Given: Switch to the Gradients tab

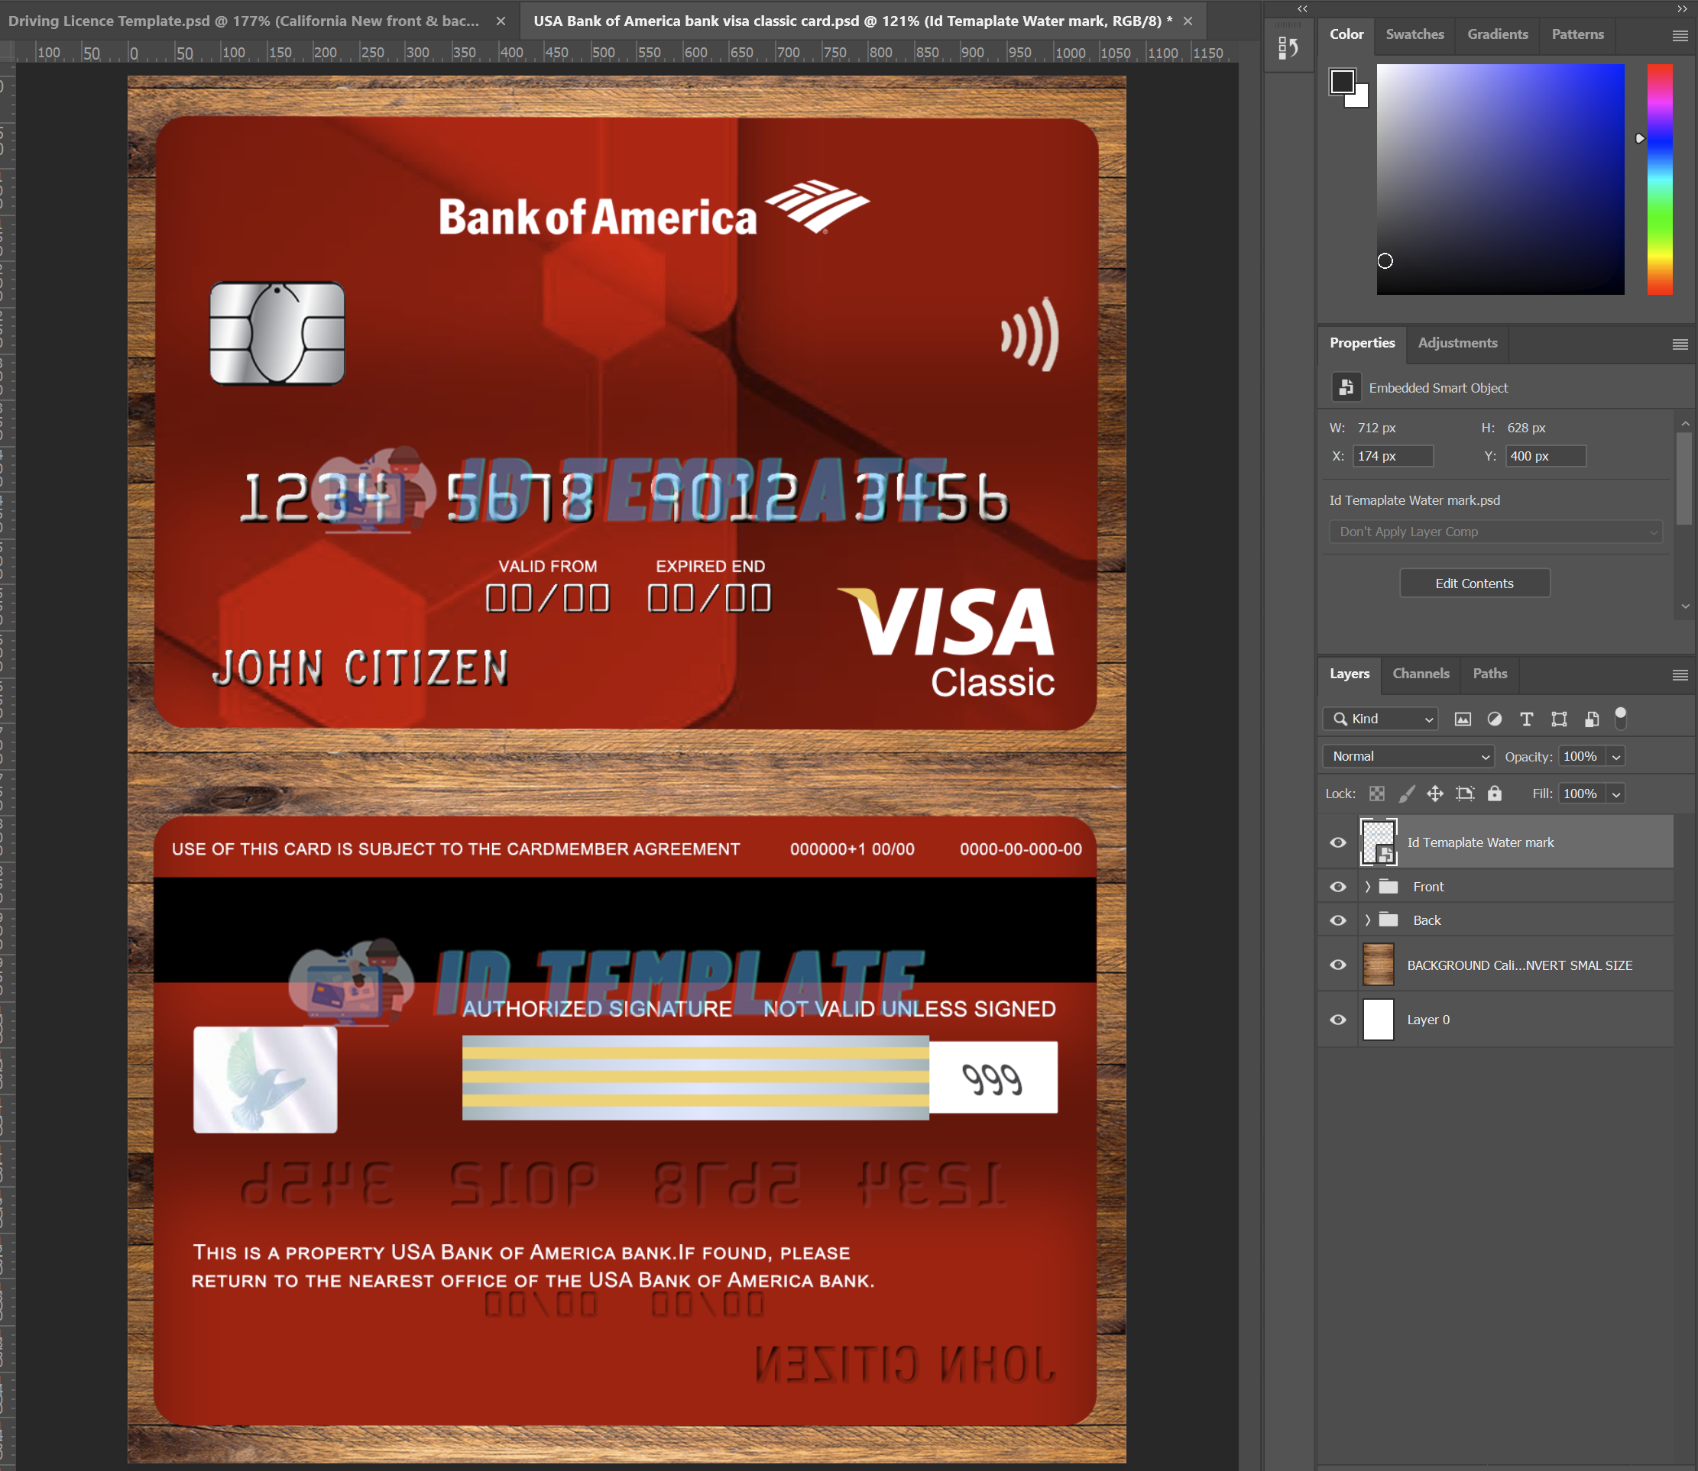Looking at the screenshot, I should click(x=1498, y=34).
